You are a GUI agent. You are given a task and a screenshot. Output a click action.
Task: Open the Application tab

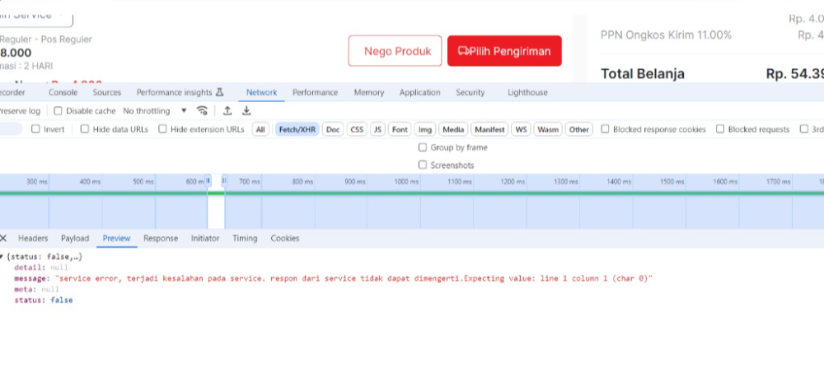point(420,92)
